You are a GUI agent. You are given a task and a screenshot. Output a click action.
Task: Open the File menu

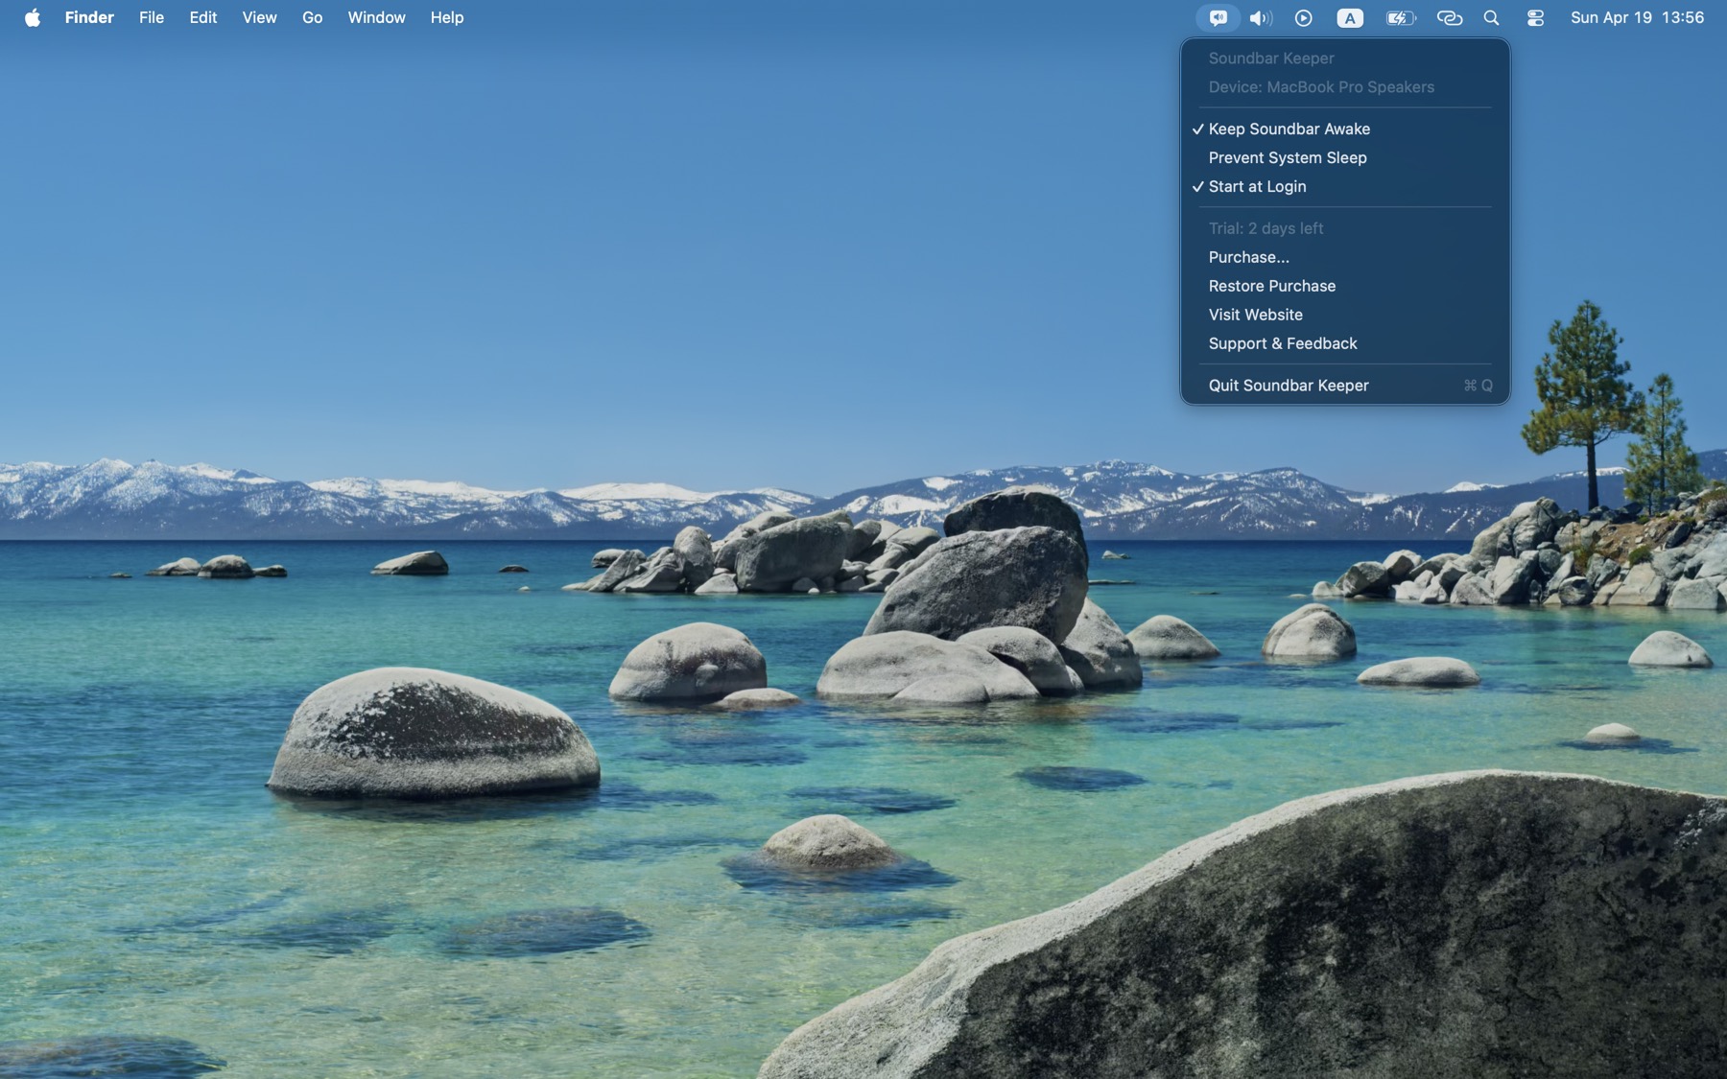click(152, 17)
